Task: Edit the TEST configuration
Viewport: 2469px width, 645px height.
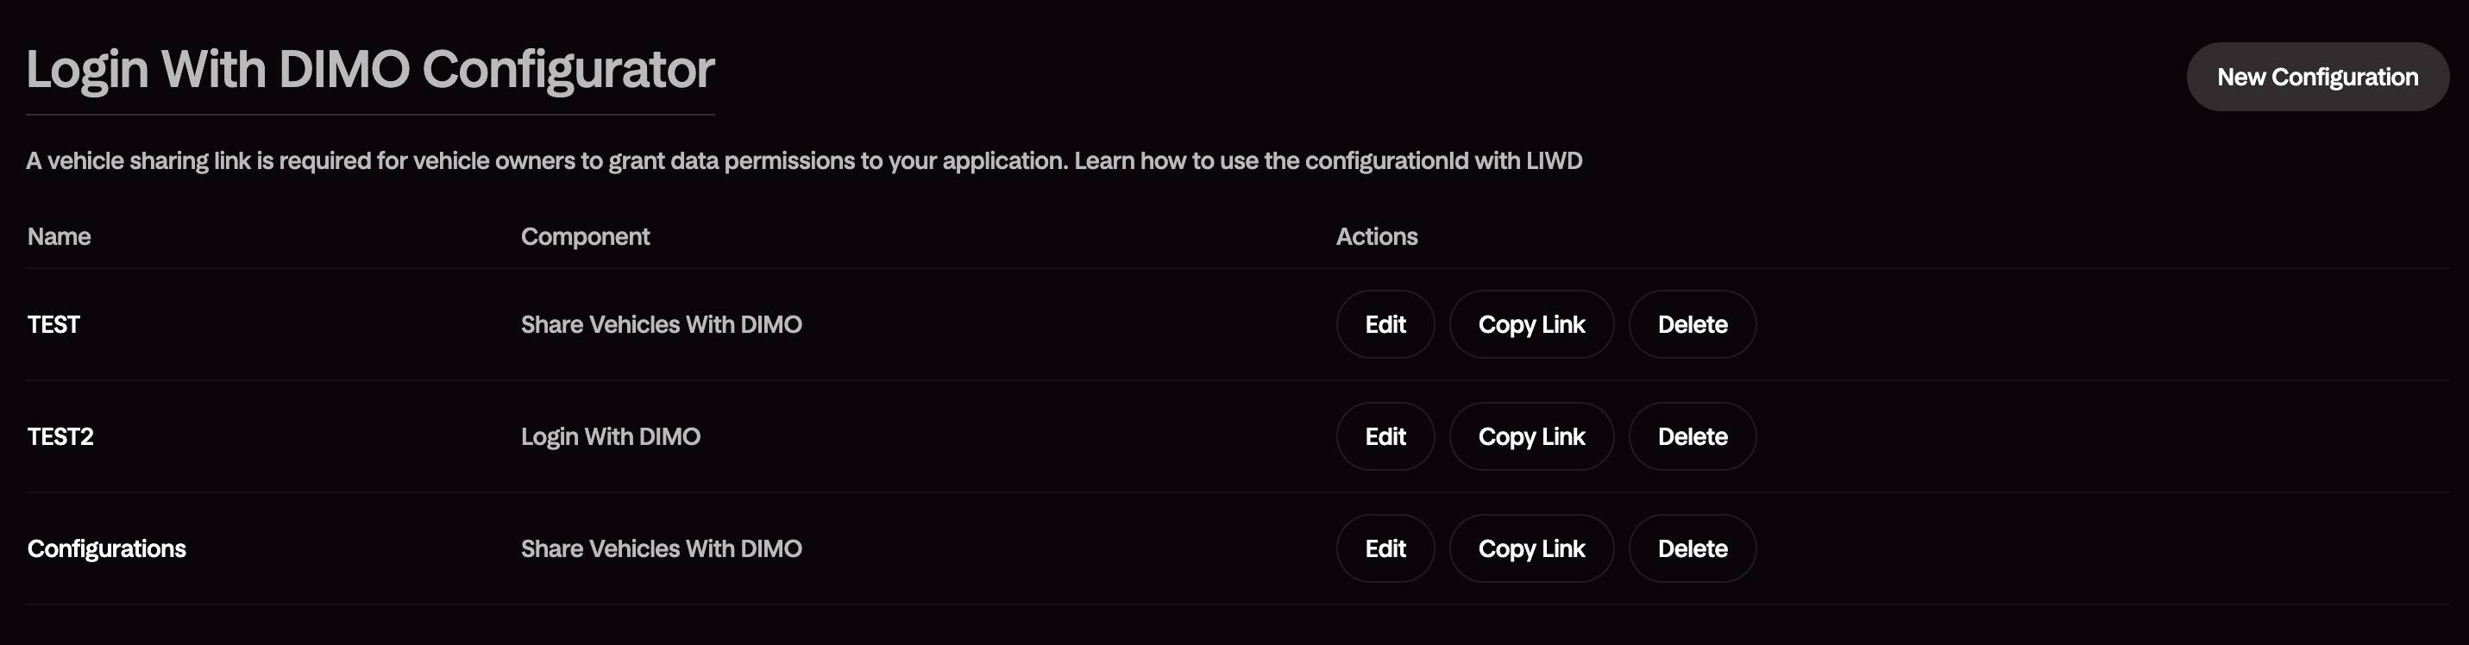Action: click(1385, 324)
